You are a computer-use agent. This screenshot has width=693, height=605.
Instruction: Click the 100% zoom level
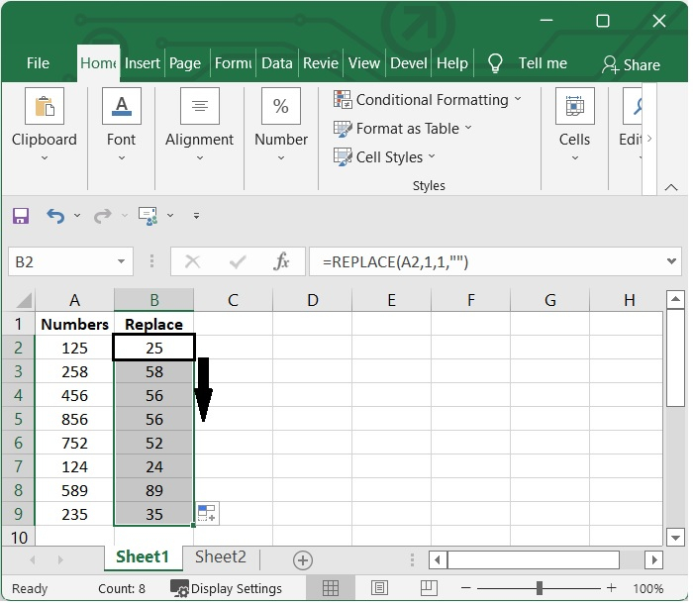point(647,588)
